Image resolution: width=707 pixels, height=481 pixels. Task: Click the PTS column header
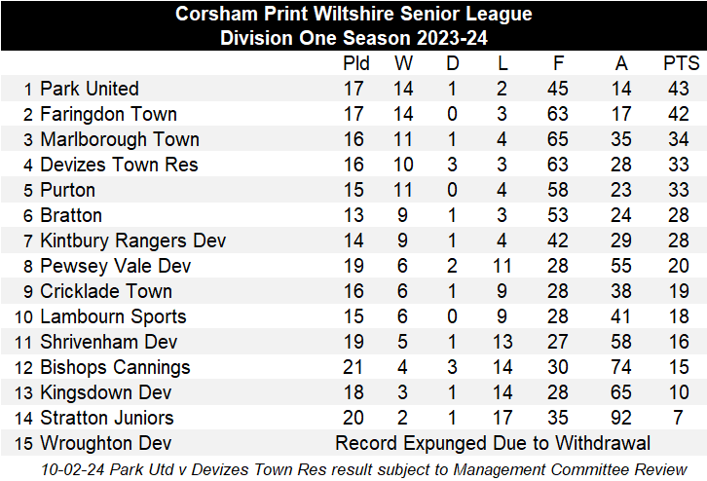(681, 64)
